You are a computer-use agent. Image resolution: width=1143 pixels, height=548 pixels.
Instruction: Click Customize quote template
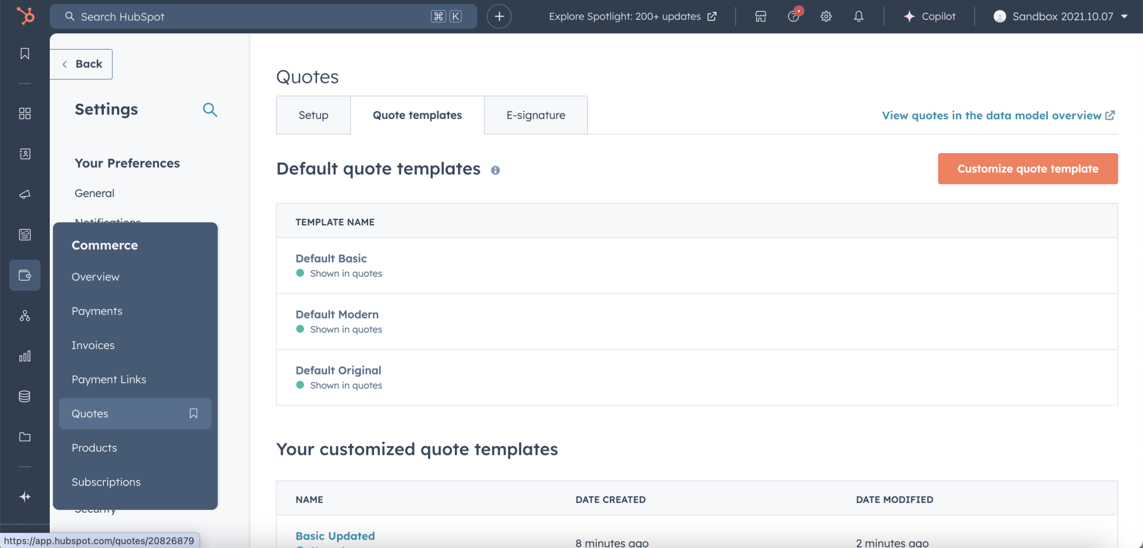1027,169
